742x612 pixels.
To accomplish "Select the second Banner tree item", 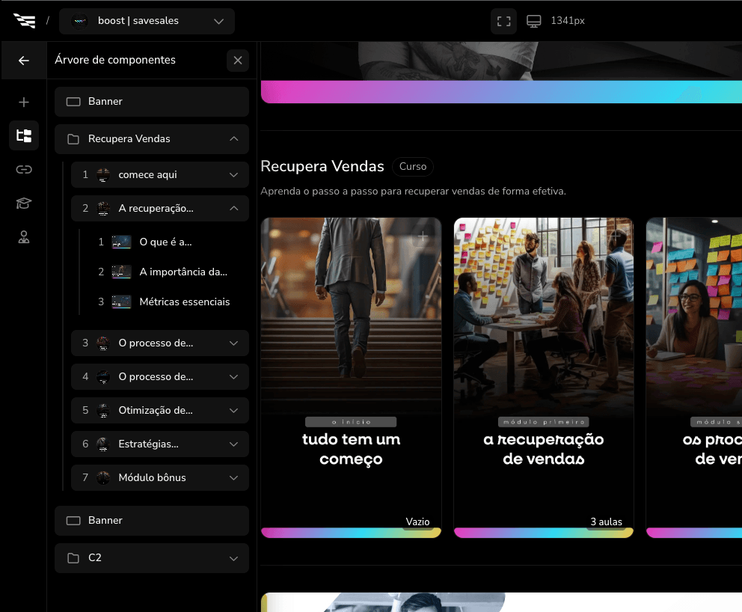I will point(151,520).
